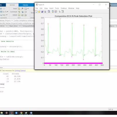Viewport: 117px width, 117px height.
Task: Click the New Figure icon in the figure toolbar
Action: pos(36,12)
